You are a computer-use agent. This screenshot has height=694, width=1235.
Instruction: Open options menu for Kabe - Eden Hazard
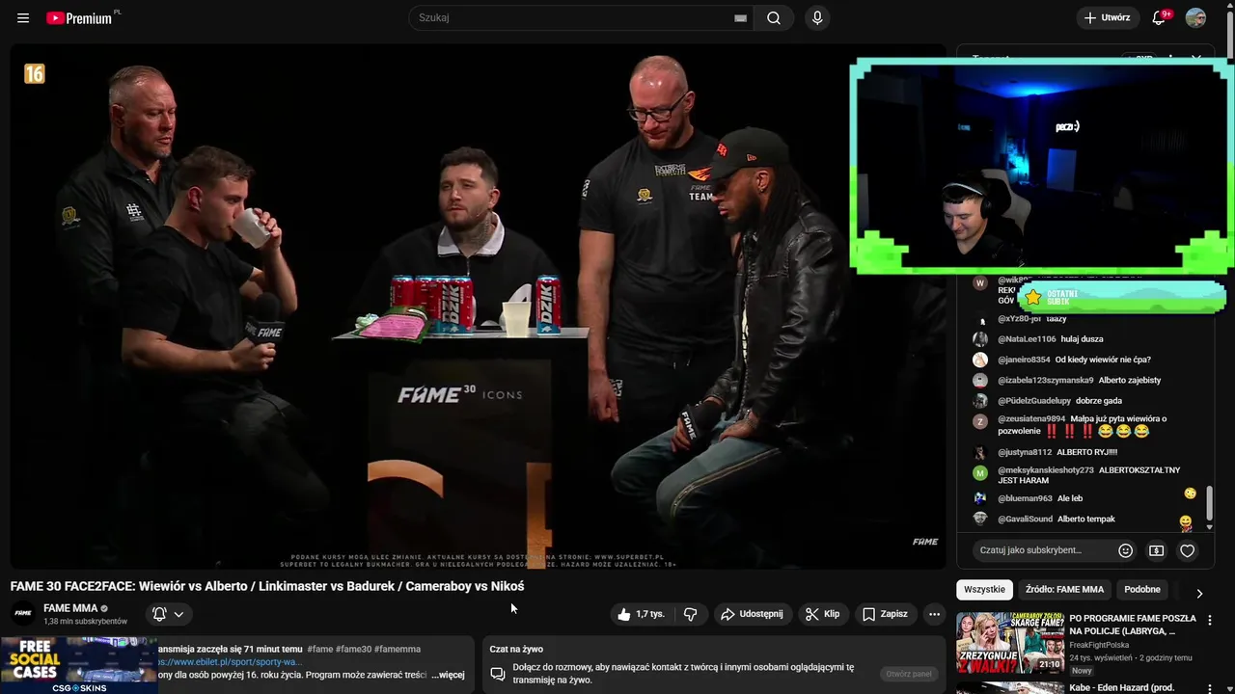(x=1209, y=688)
